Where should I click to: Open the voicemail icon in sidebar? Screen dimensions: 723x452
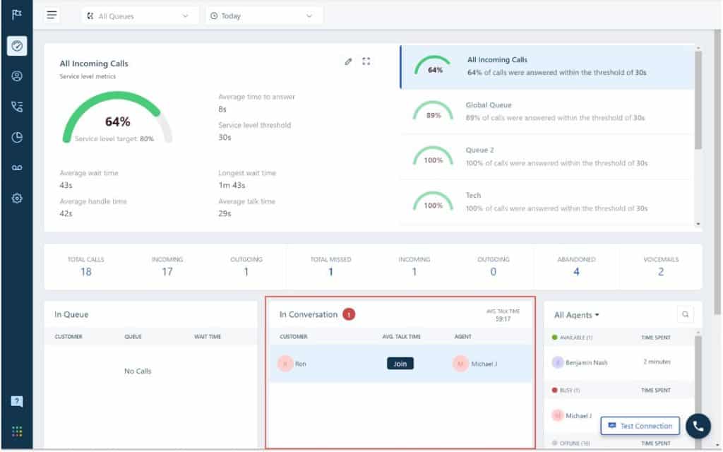[x=17, y=168]
